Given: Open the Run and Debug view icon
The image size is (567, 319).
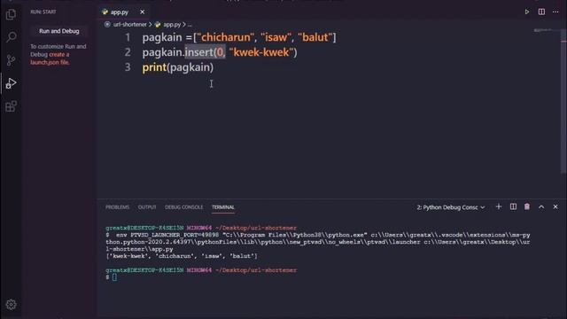Looking at the screenshot, I should coord(11,83).
